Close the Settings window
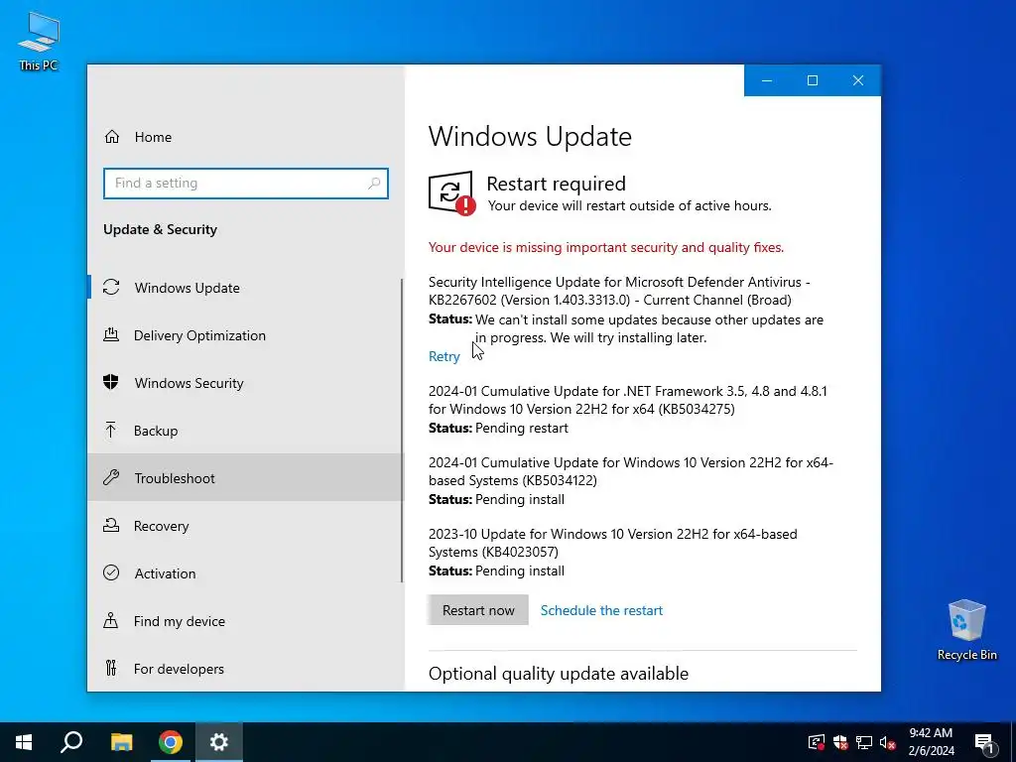 tap(858, 80)
